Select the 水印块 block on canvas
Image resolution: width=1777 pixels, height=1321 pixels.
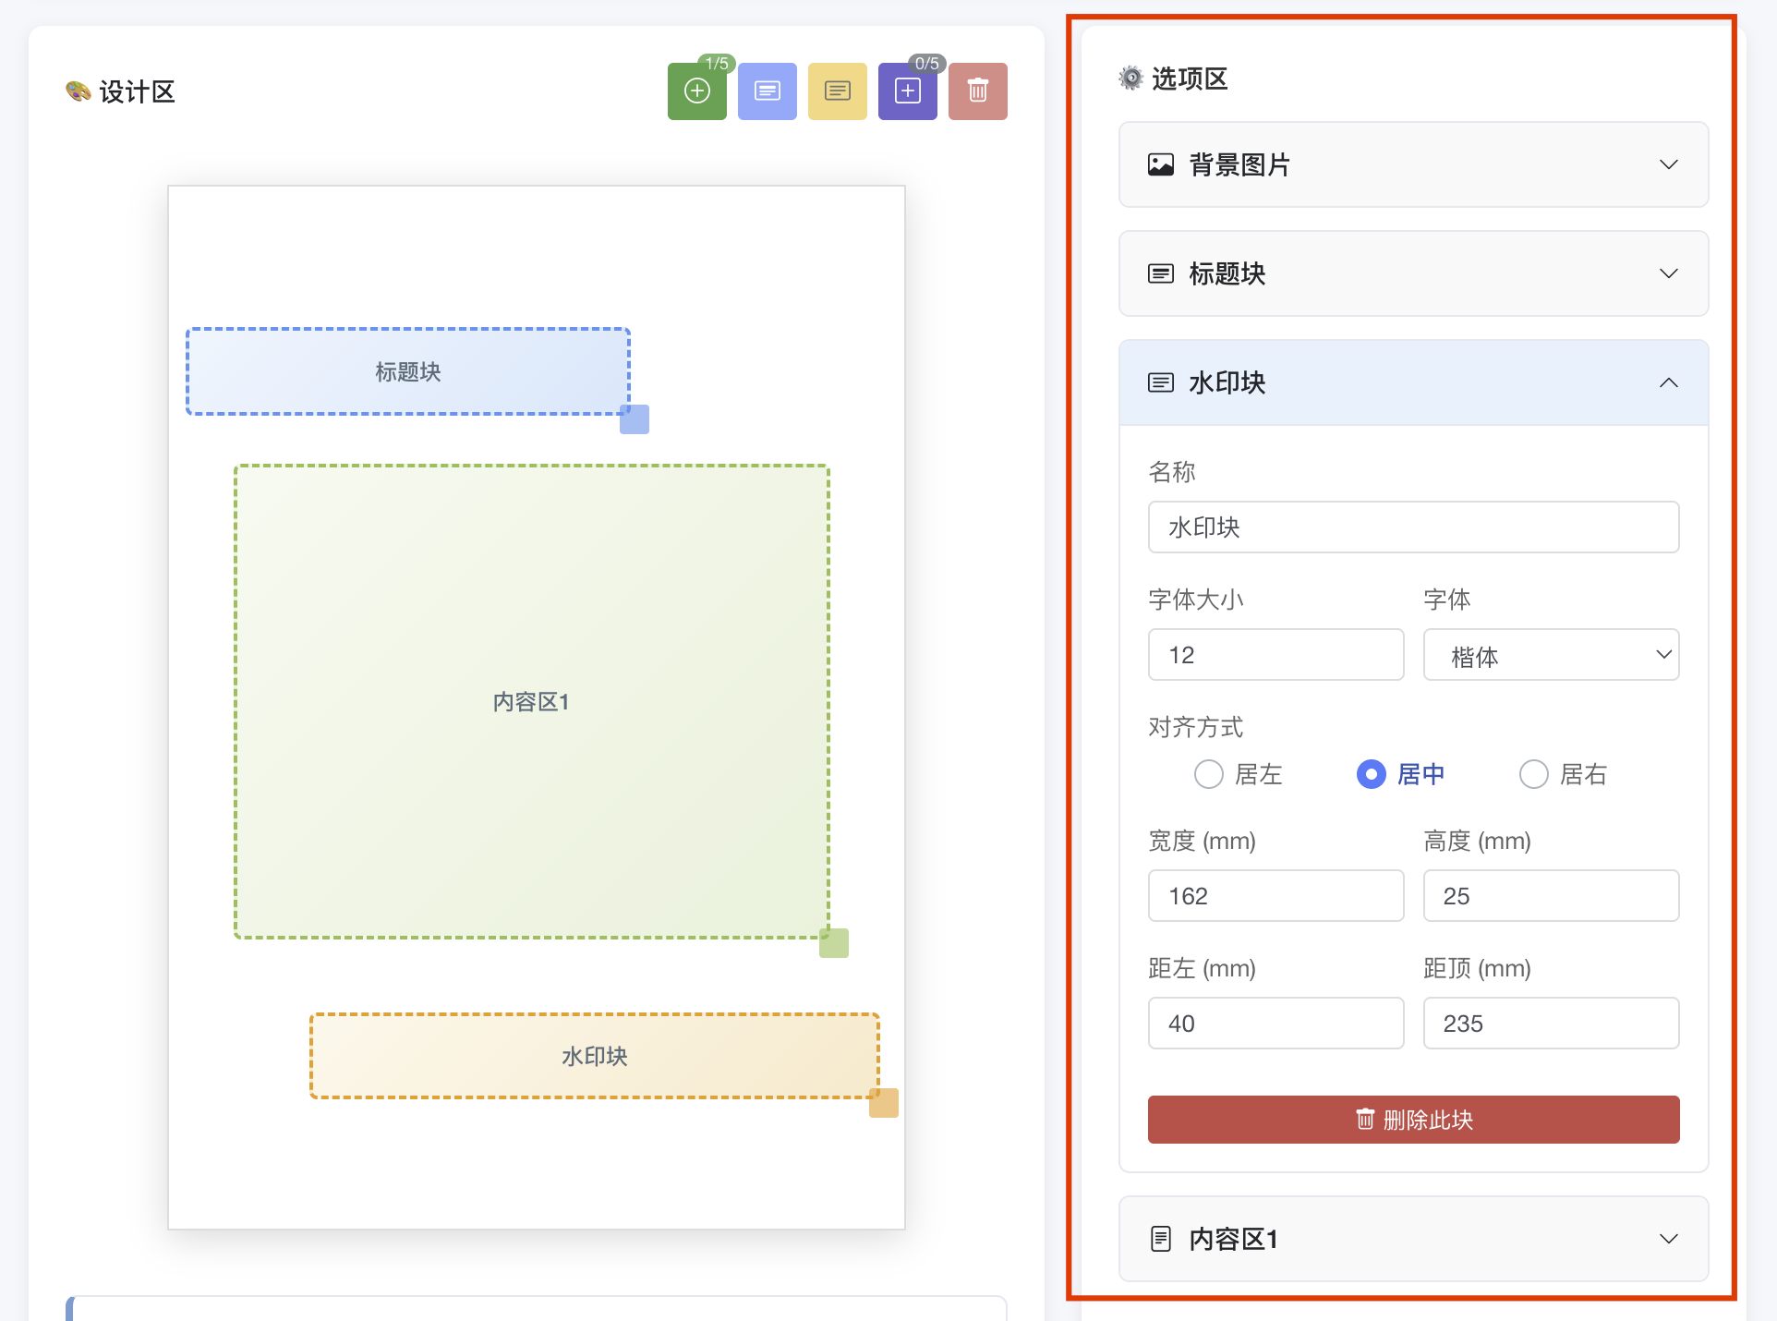[595, 1056]
